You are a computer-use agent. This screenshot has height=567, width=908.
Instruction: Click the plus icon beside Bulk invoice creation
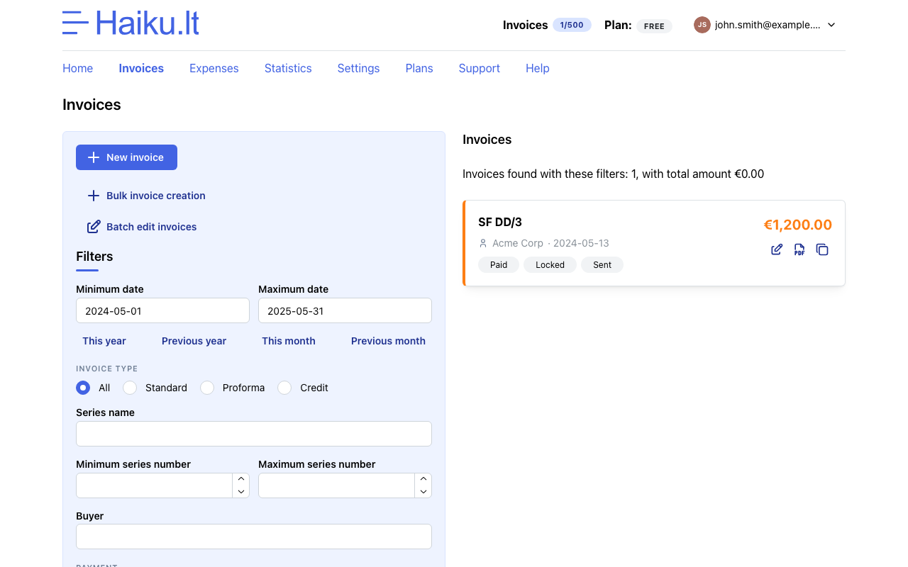click(x=94, y=196)
